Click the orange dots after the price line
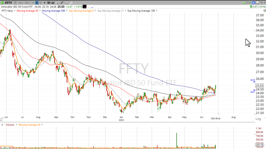This screenshot has height=149, width=266. coord(89,7)
